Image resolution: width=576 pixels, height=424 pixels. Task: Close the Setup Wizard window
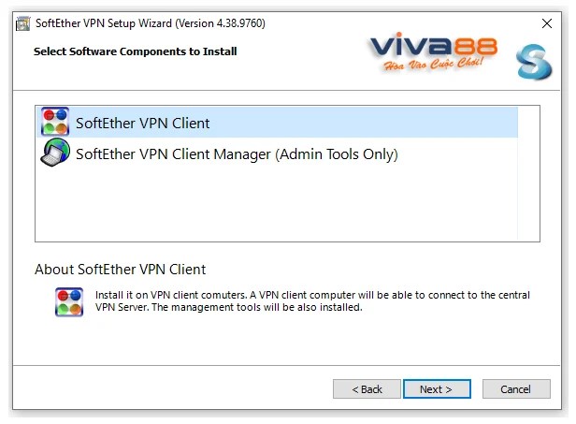(547, 22)
